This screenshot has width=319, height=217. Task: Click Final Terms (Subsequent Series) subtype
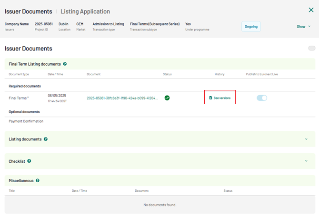[x=155, y=24]
